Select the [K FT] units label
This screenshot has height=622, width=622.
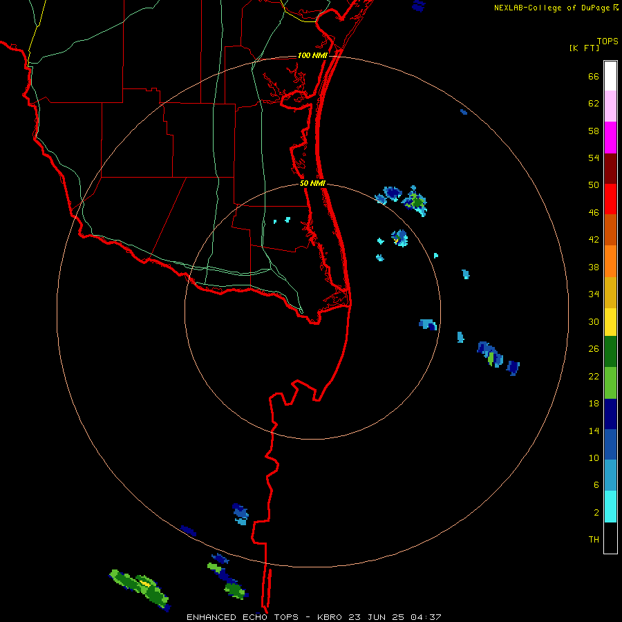[x=584, y=48]
